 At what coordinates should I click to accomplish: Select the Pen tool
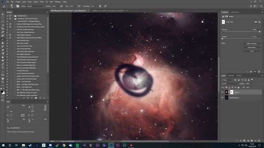(x=2, y=64)
